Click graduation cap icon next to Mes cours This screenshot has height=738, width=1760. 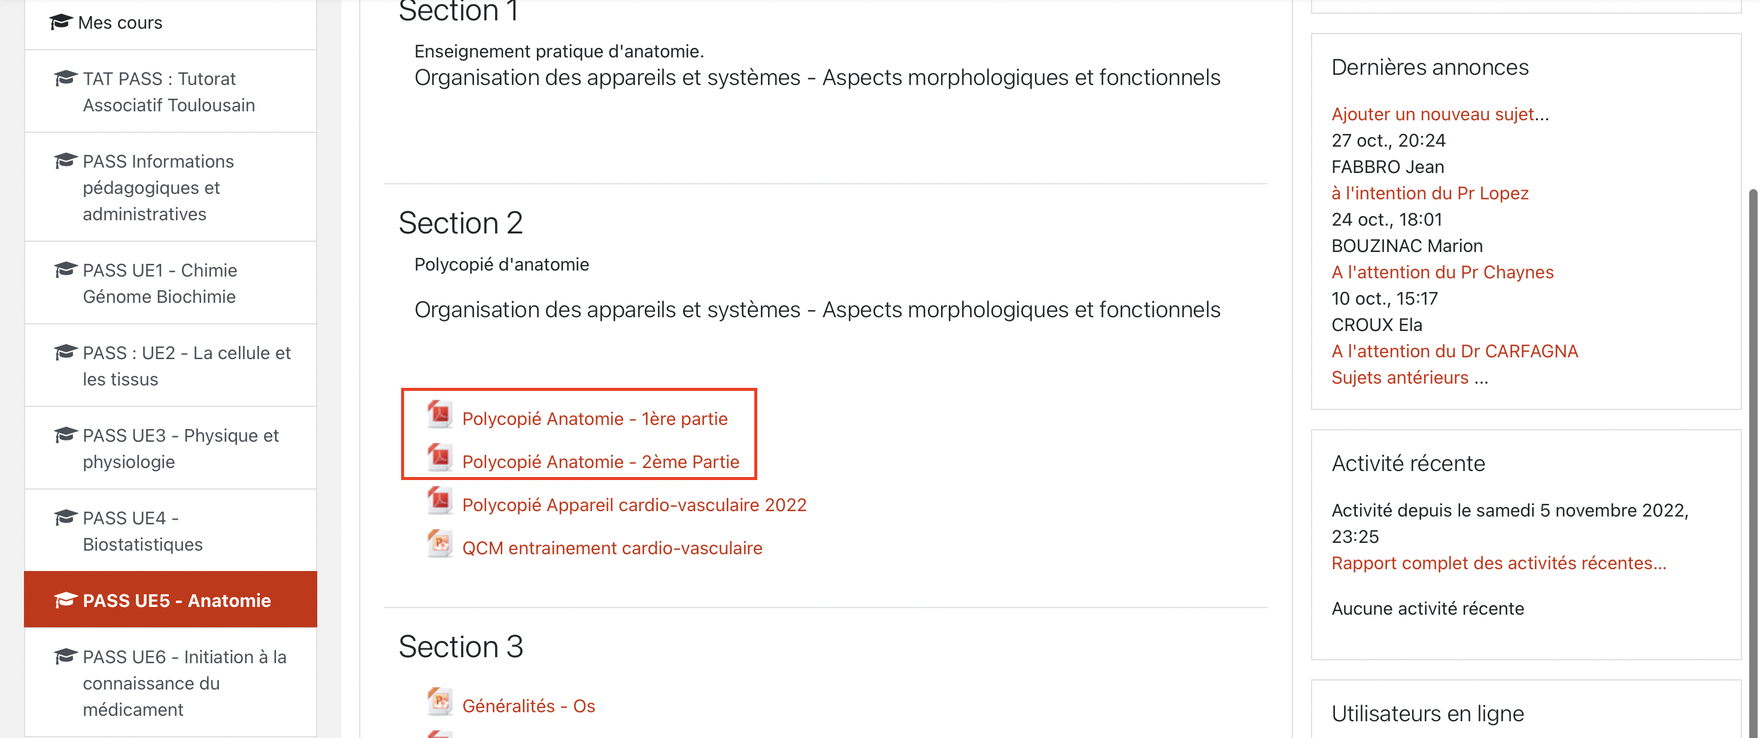point(60,22)
